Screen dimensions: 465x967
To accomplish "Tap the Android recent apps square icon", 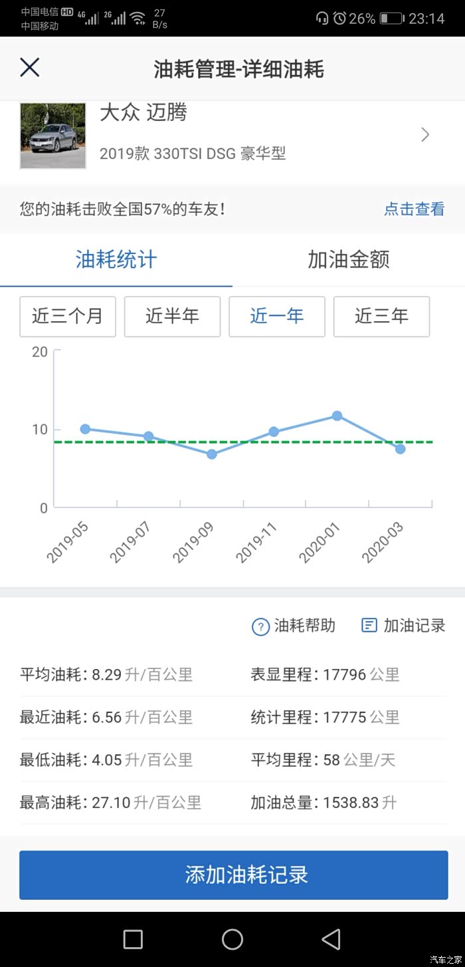I will click(133, 939).
